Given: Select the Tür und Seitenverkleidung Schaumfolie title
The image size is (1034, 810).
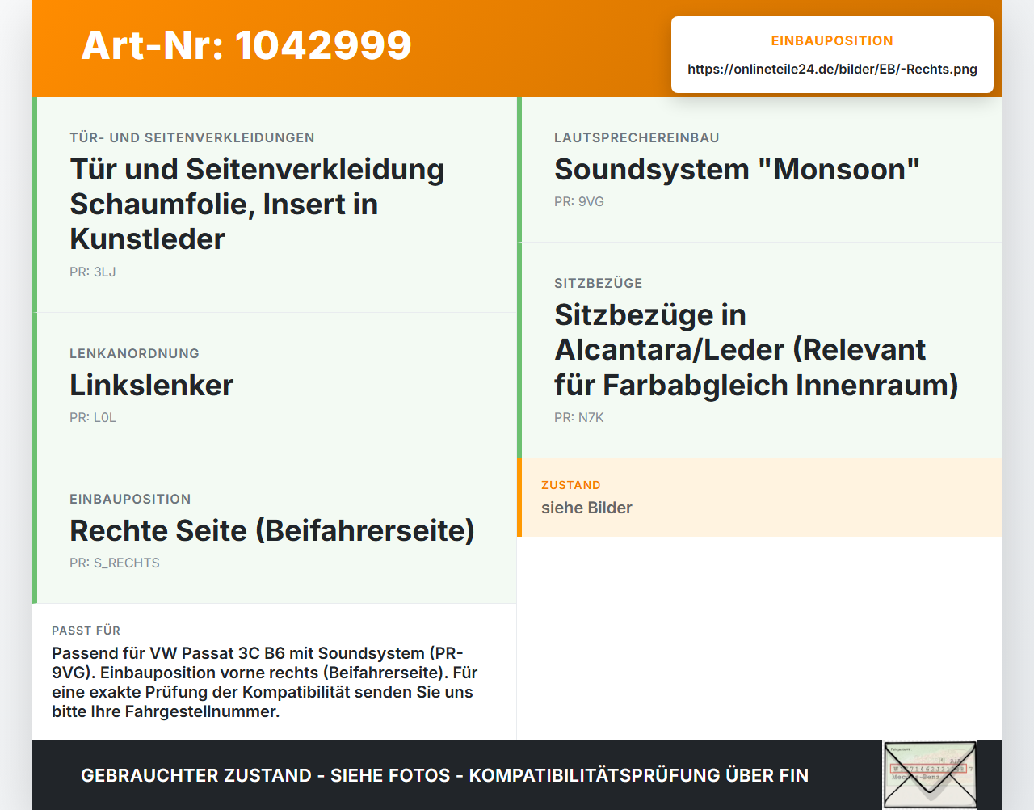Looking at the screenshot, I should coord(257,204).
